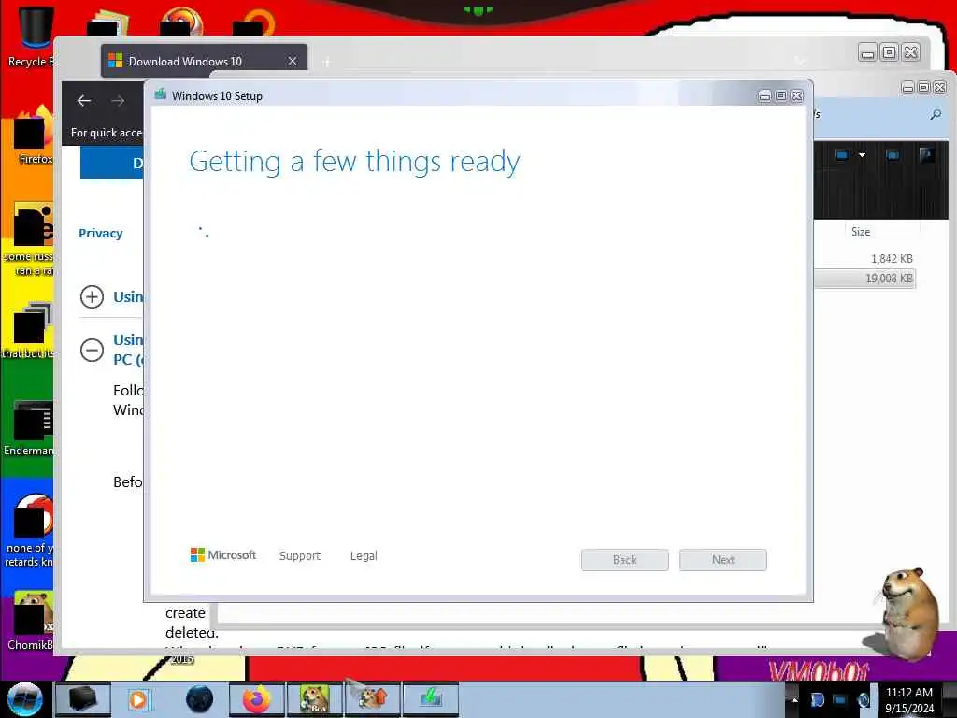Screen dimensions: 957x718
Task: Open the hamster with red arrow taskbar icon
Action: (x=371, y=699)
